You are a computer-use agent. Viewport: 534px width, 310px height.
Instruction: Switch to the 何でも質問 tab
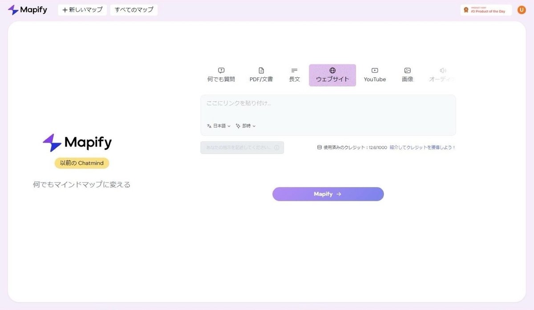click(221, 75)
